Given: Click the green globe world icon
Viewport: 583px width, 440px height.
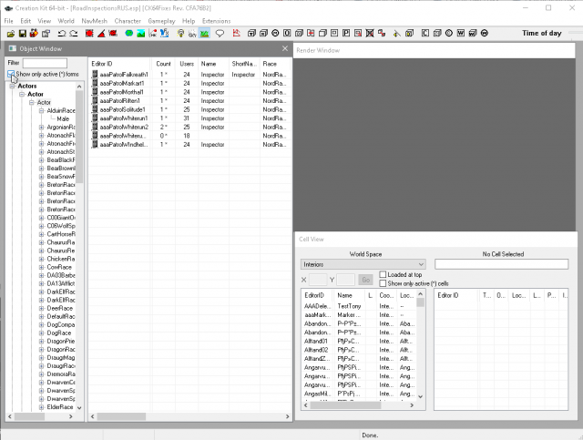Looking at the screenshot, I should pyautogui.click(x=129, y=34).
